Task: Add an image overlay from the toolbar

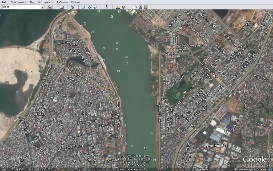Action: (96, 7)
